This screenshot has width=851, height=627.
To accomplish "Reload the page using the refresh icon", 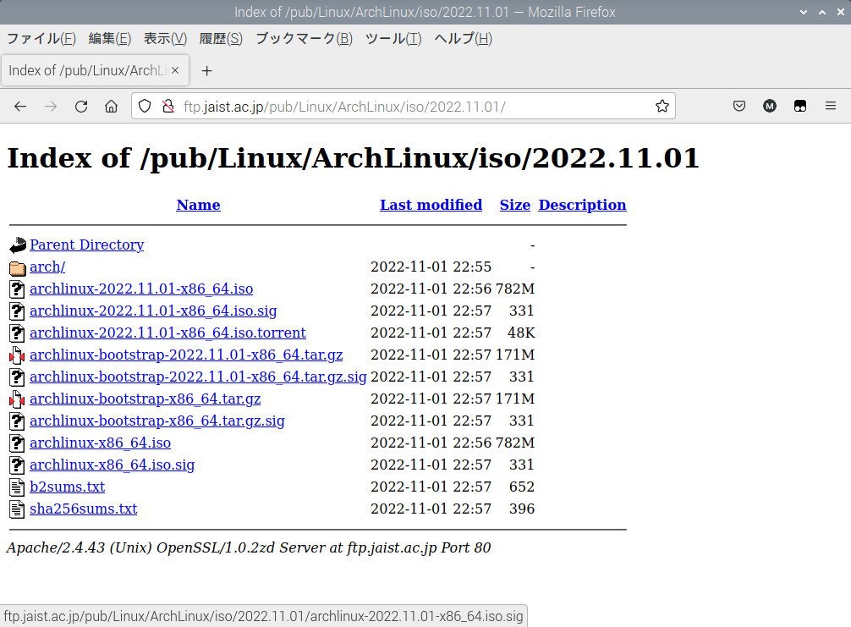I will 81,106.
